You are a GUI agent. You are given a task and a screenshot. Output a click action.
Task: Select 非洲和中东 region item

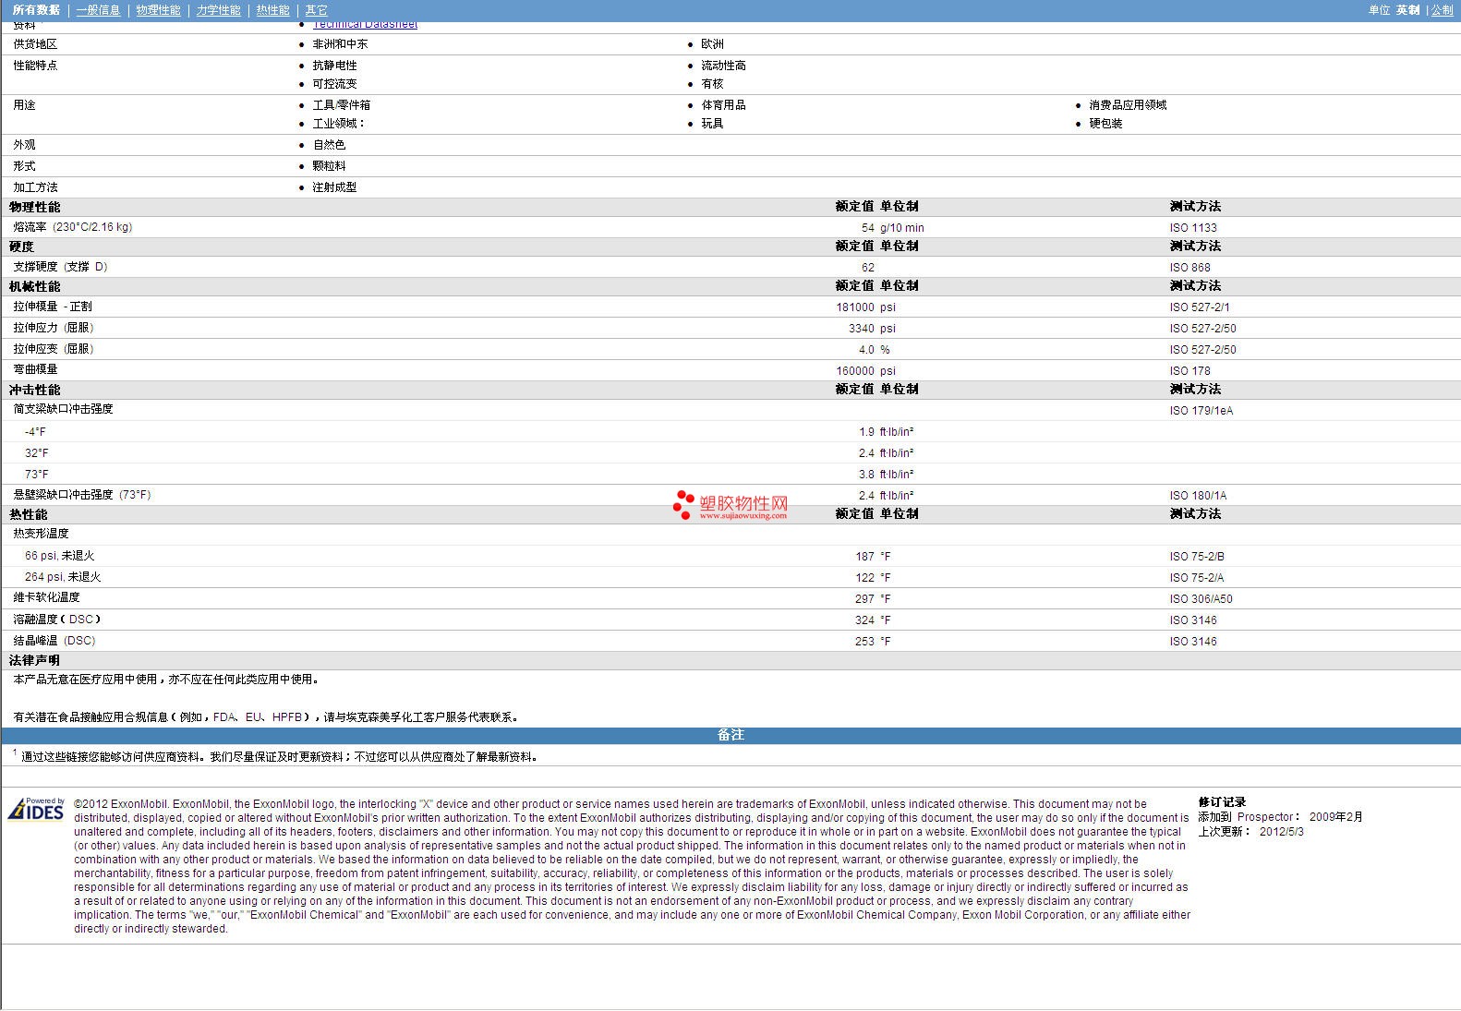[341, 44]
